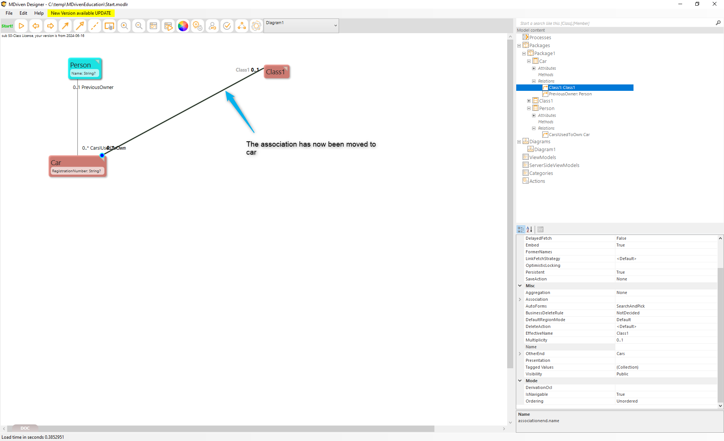
Task: Click the zoom out magnifier icon
Action: (x=139, y=26)
